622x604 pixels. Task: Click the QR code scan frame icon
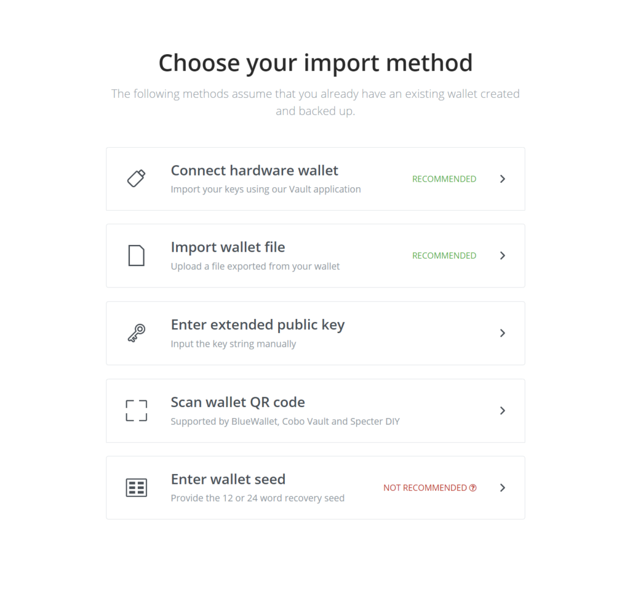[137, 410]
